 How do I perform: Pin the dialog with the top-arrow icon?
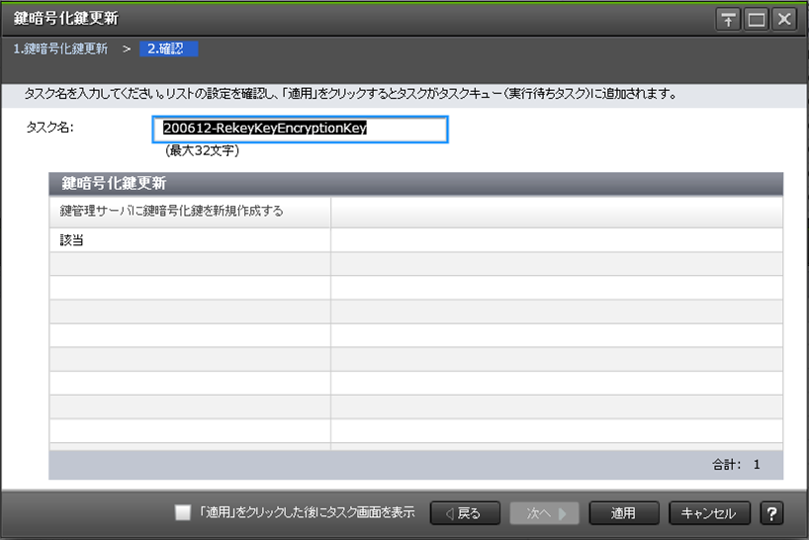coord(728,20)
